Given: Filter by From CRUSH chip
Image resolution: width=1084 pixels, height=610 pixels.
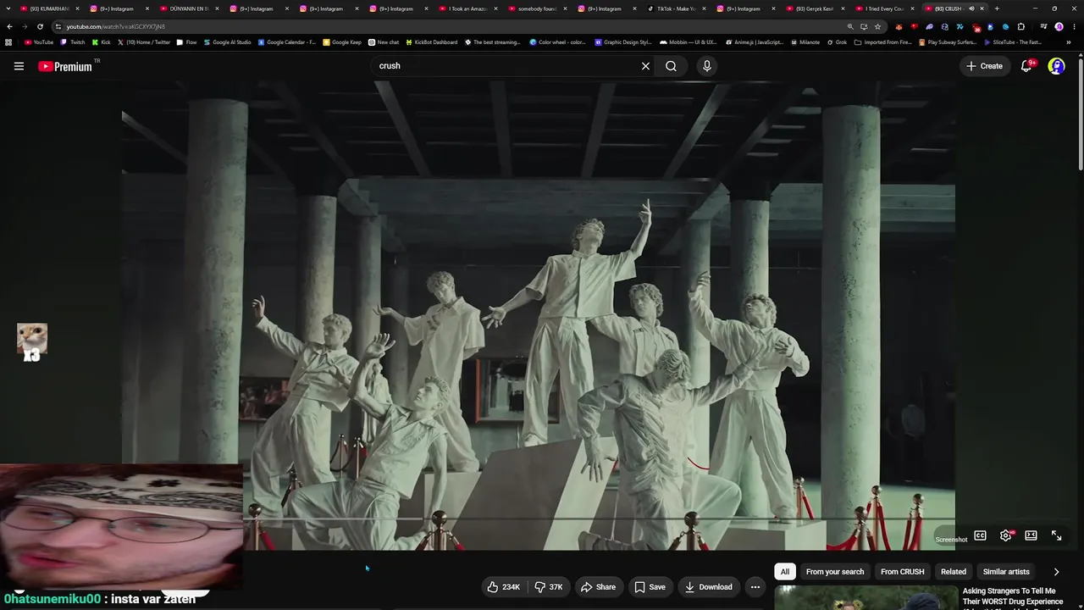Looking at the screenshot, I should pos(903,572).
